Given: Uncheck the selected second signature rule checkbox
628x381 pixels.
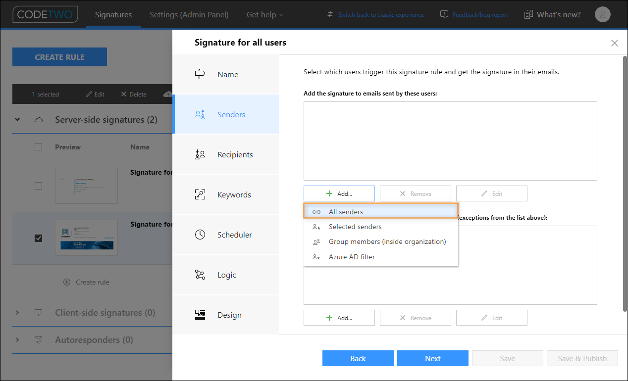Looking at the screenshot, I should pyautogui.click(x=39, y=238).
